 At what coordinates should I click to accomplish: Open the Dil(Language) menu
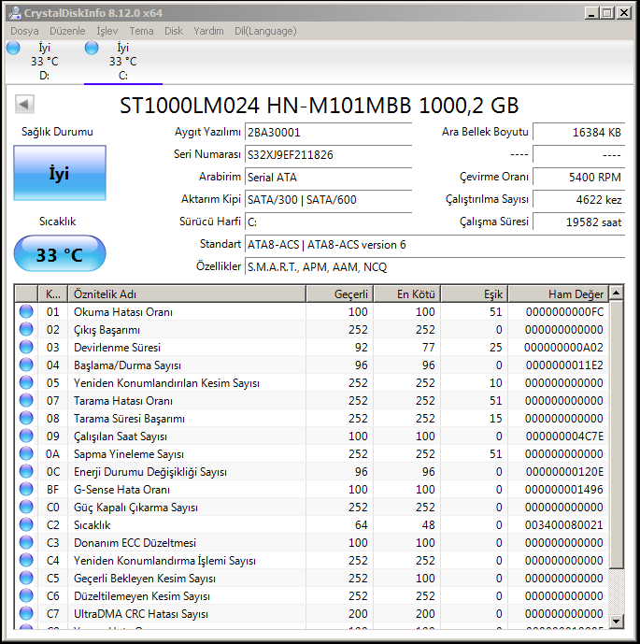(x=264, y=31)
